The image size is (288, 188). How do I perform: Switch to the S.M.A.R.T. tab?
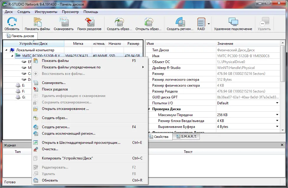click(x=186, y=136)
